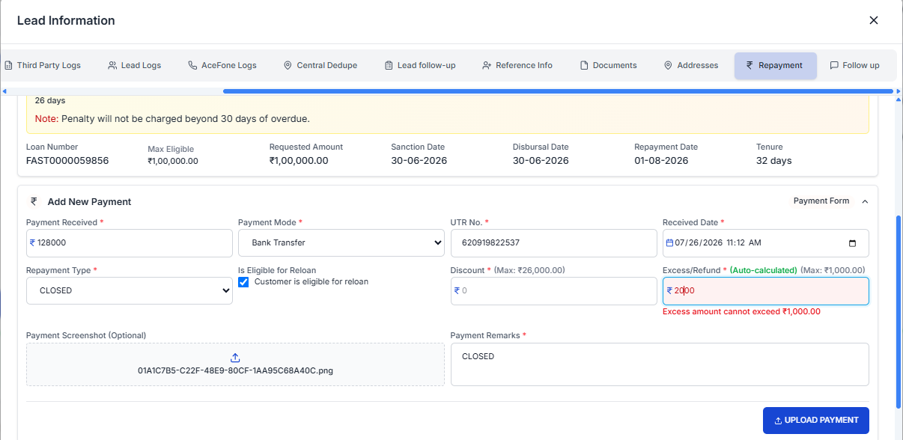Click the Lead follow-up clipboard icon
The image size is (903, 440).
[x=389, y=66]
